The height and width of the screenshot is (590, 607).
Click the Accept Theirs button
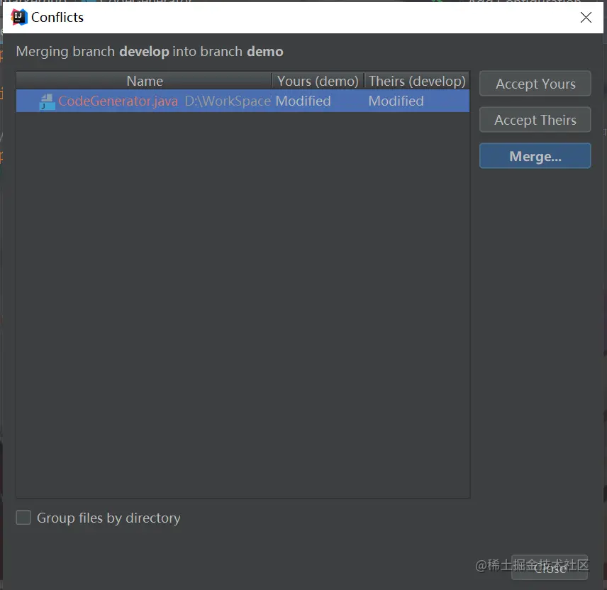[x=535, y=120]
